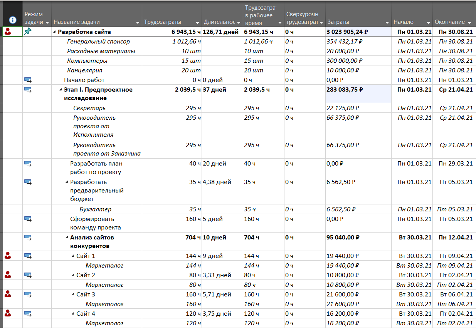Click the 15 шт Трудозатраты cell for Компьютеры

172,61
